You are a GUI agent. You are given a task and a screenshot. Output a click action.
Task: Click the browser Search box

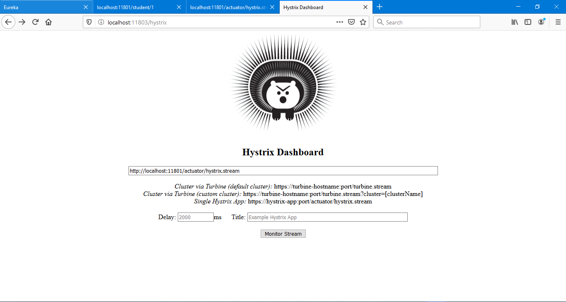tap(427, 22)
